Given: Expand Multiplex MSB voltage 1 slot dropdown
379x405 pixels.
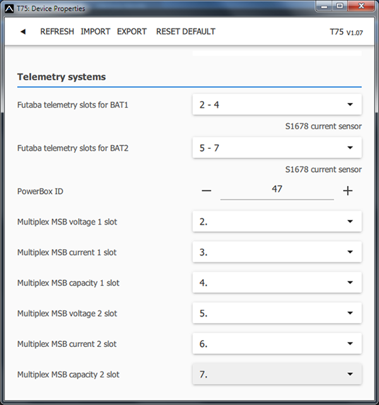Looking at the screenshot, I should 277,221.
